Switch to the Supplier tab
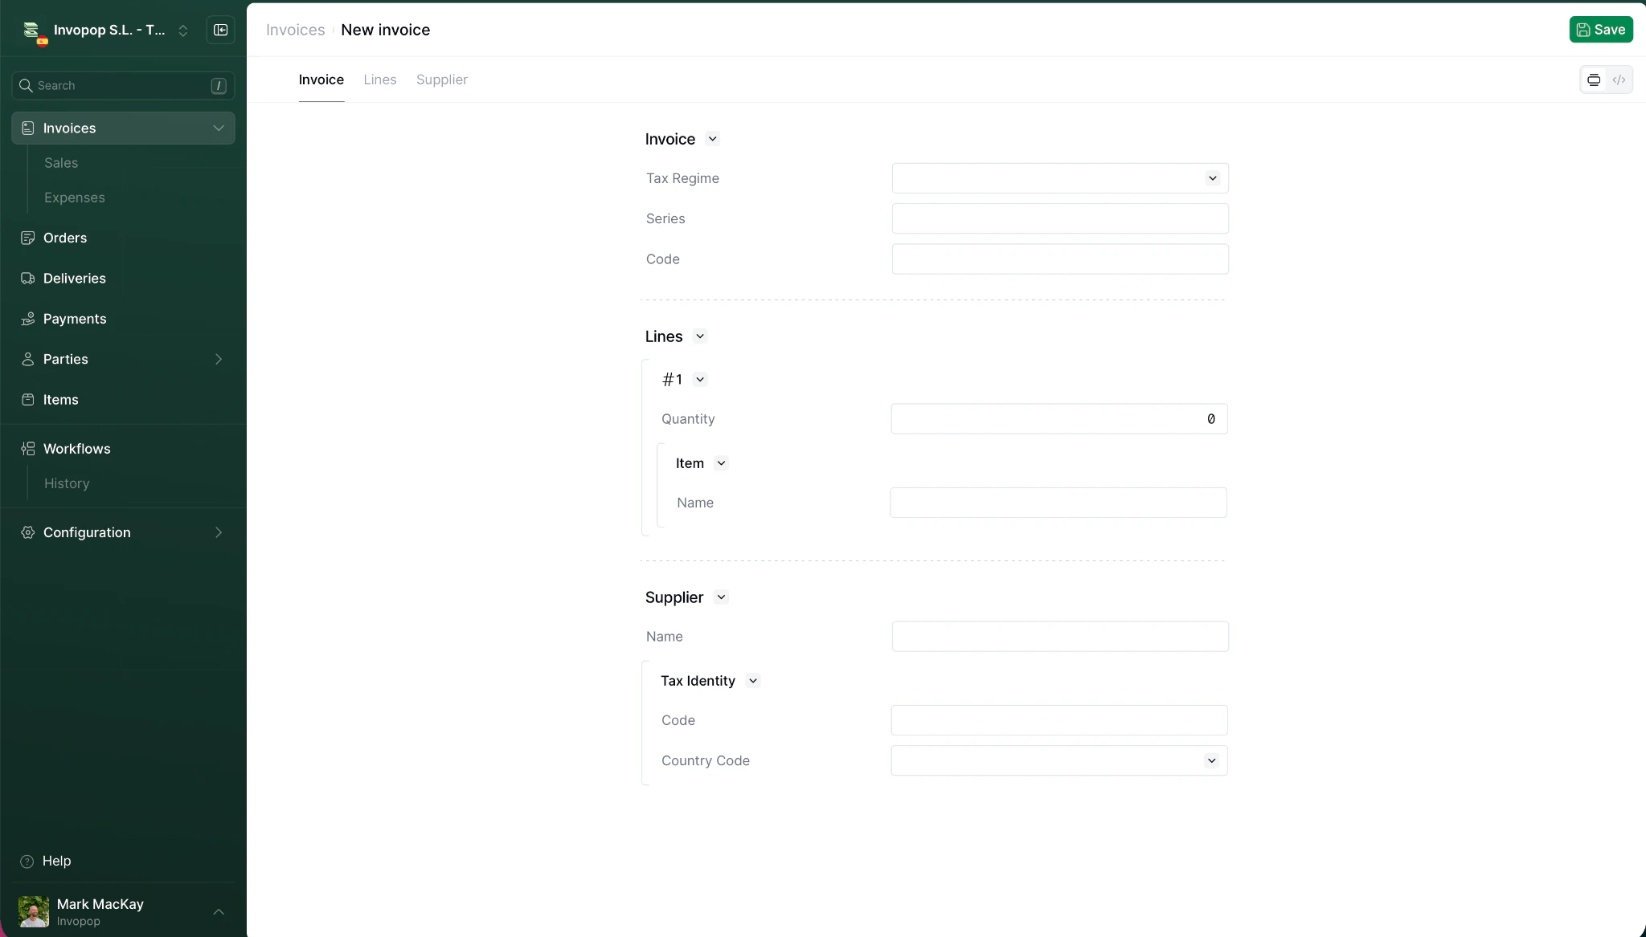Image resolution: width=1646 pixels, height=937 pixels. coord(441,79)
